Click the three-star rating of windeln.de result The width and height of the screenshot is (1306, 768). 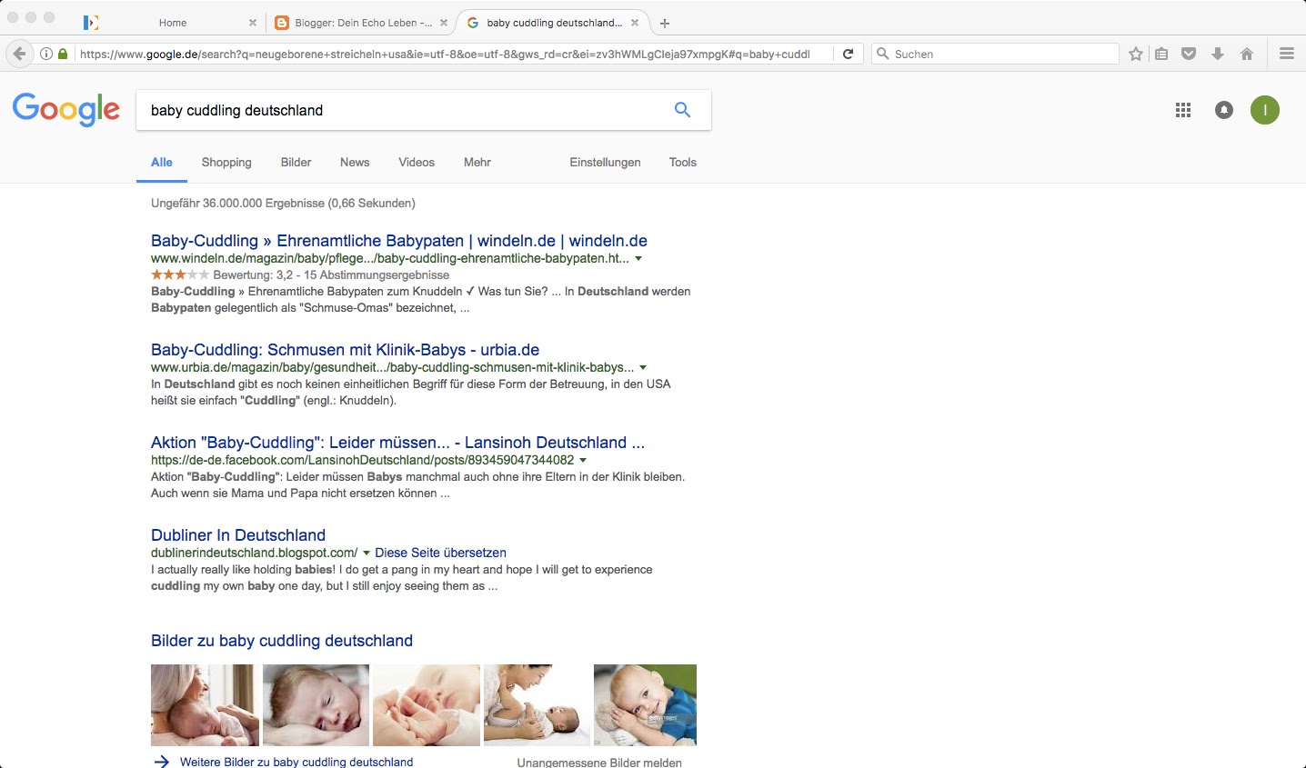point(180,274)
